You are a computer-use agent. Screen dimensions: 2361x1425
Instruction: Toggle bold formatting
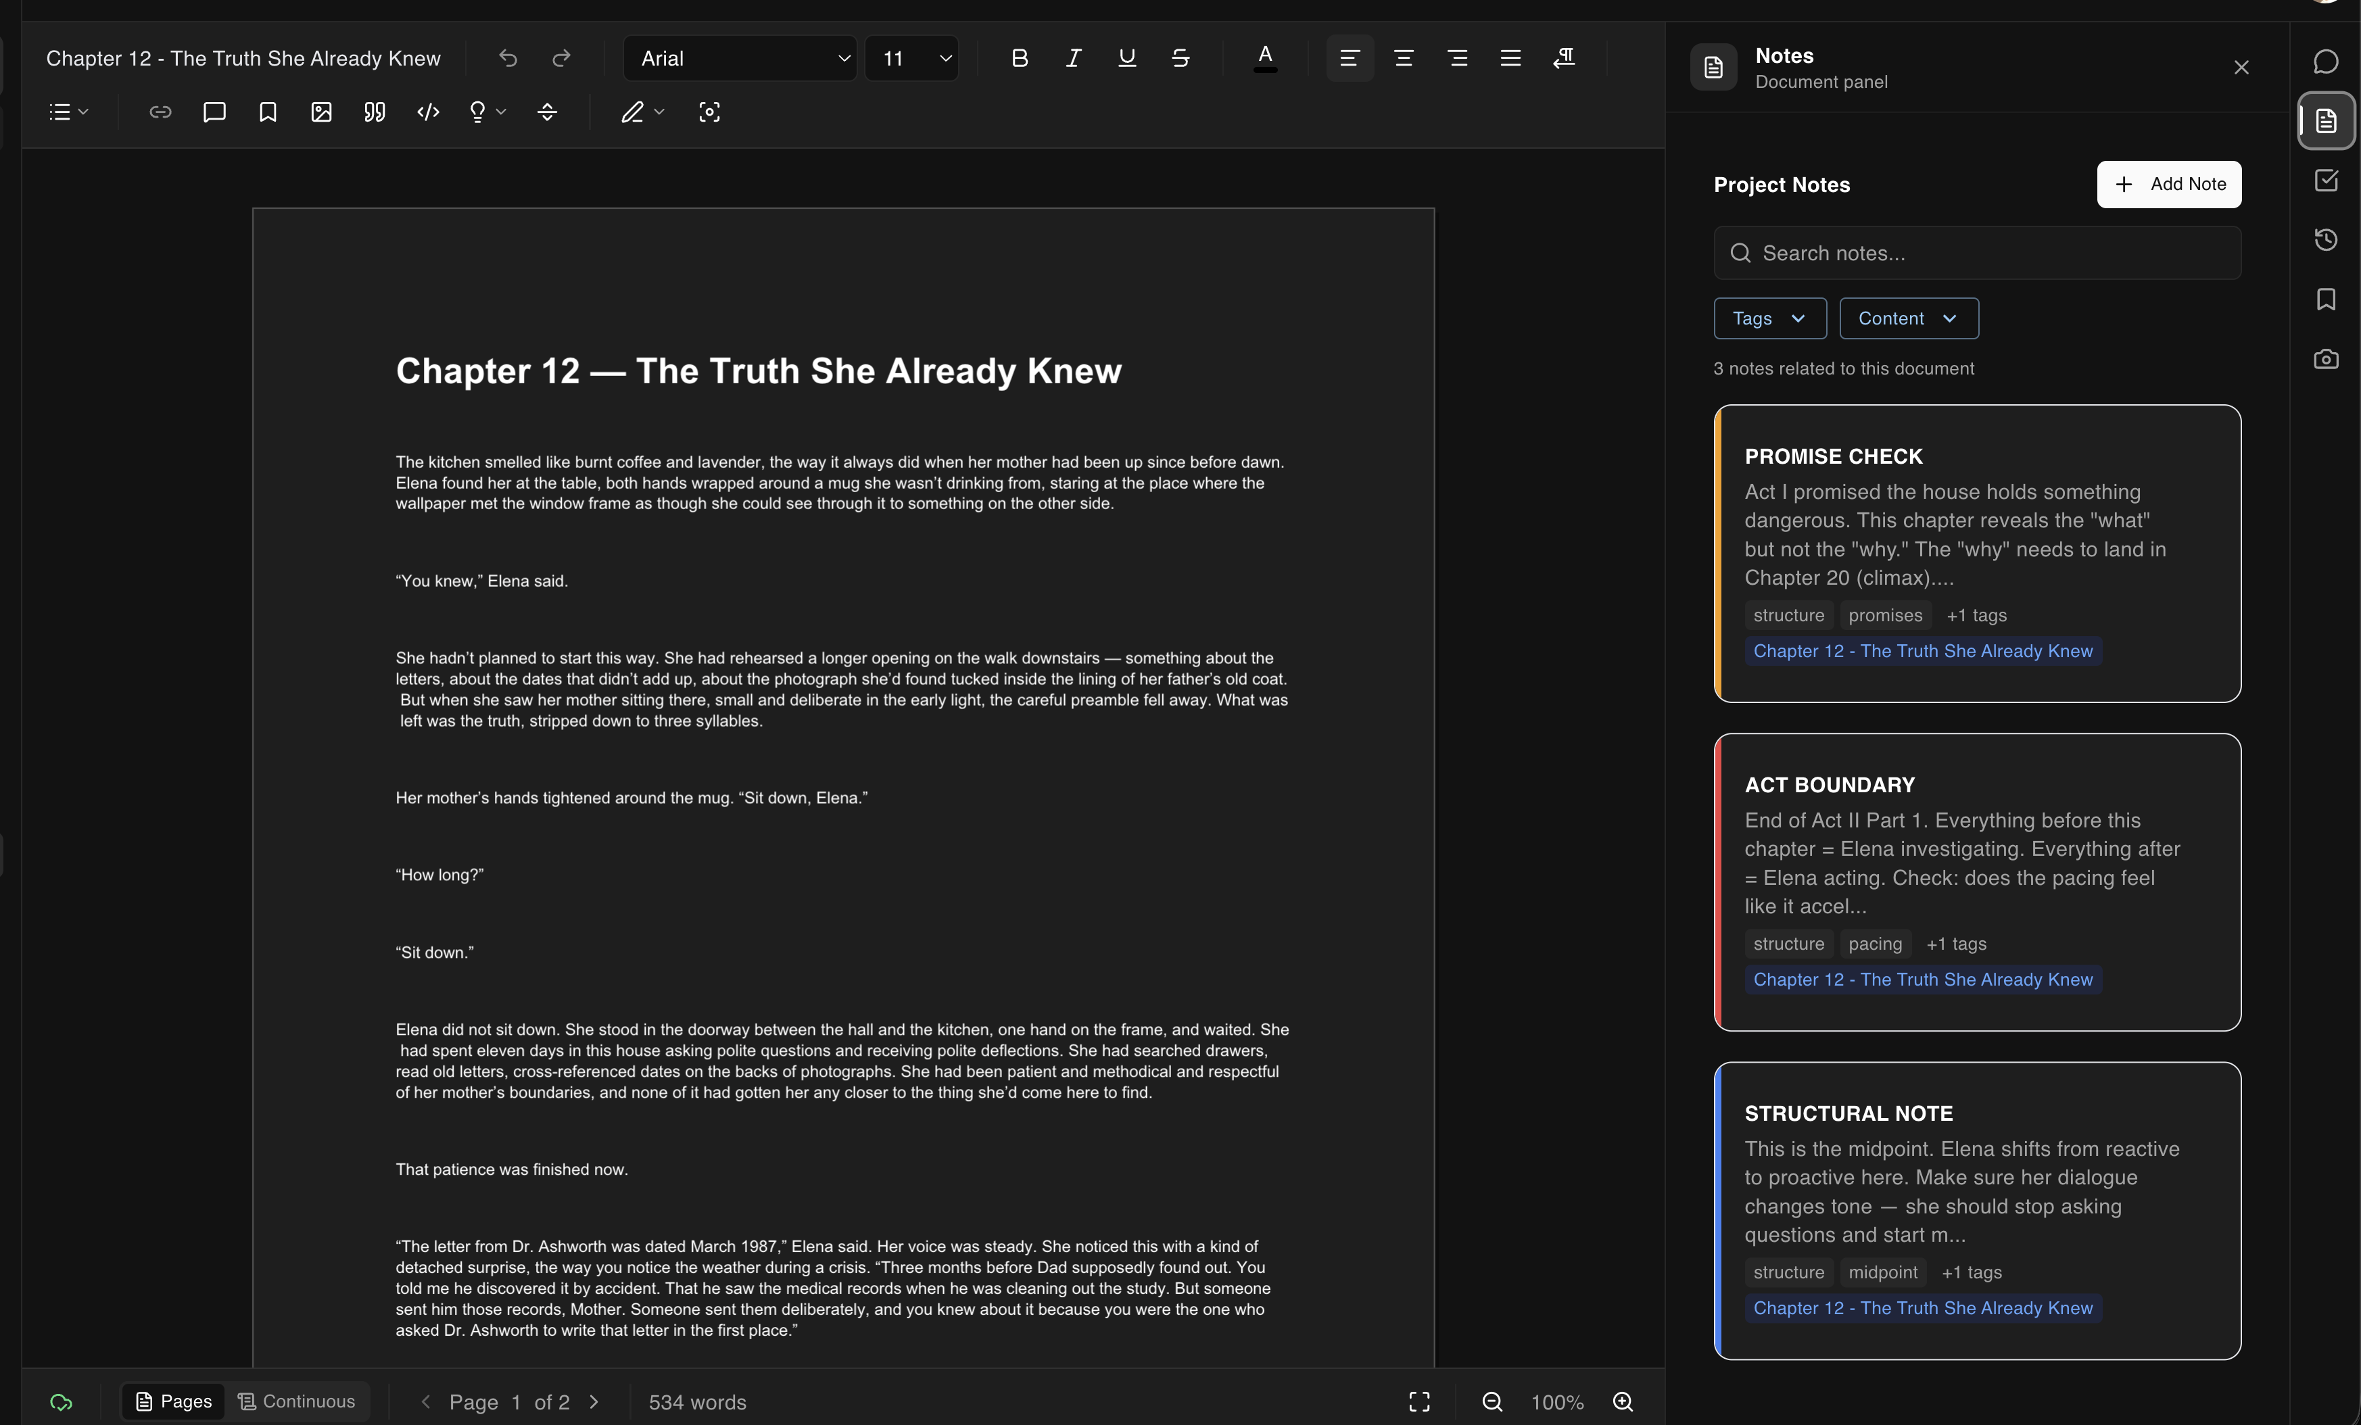[x=1020, y=58]
